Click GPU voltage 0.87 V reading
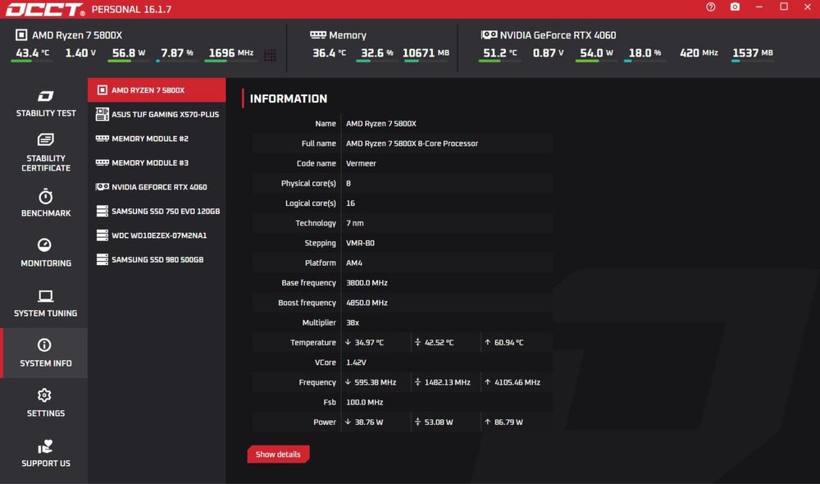 coord(548,53)
